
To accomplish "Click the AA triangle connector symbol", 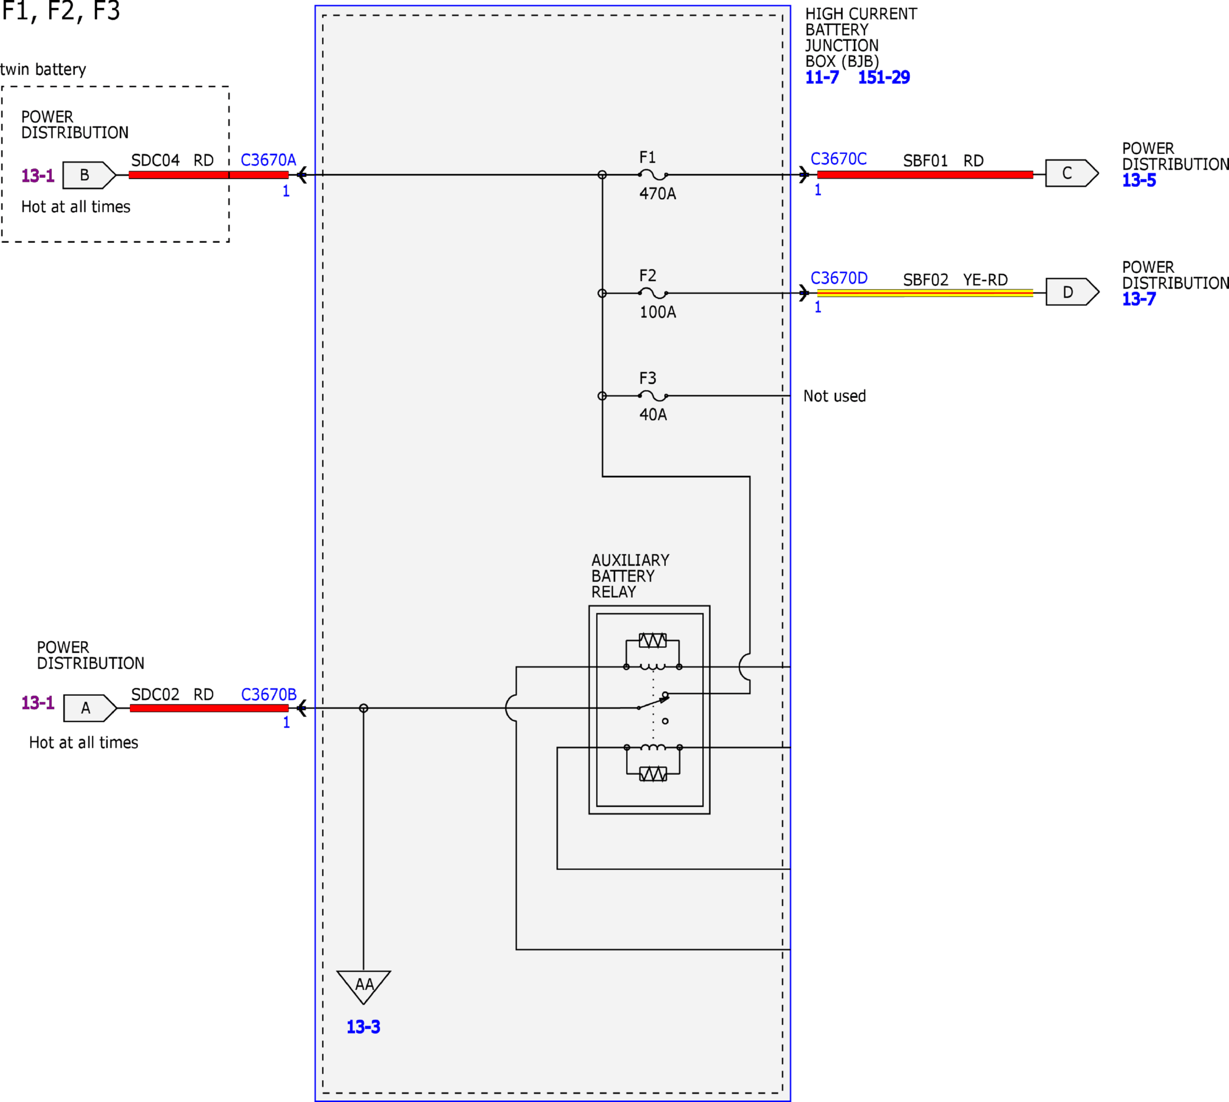I will [x=364, y=985].
